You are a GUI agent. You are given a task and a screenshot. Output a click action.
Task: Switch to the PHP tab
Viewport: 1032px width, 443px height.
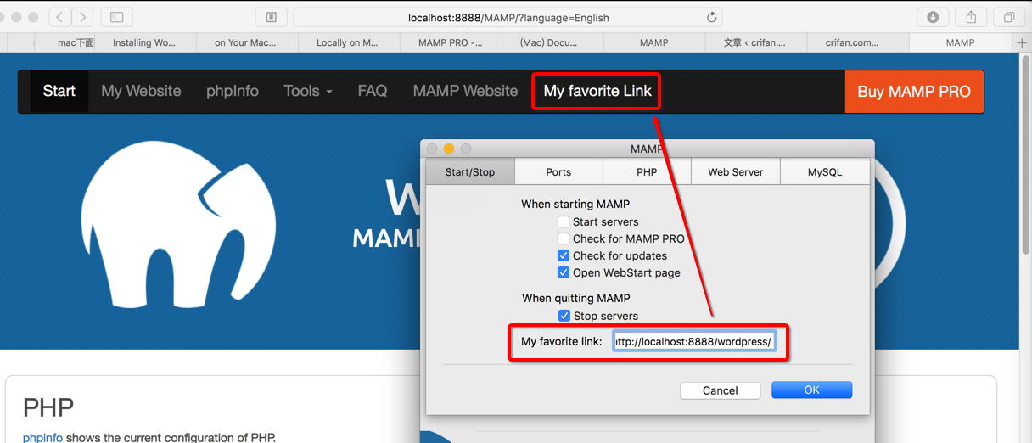coord(647,171)
